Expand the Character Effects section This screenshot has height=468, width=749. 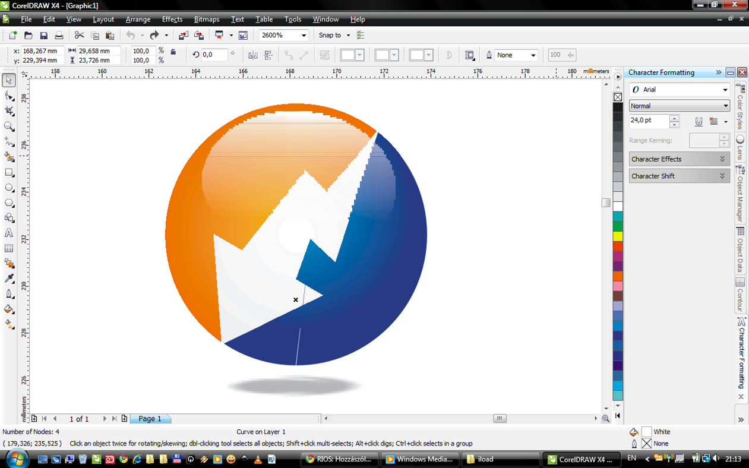(680, 159)
